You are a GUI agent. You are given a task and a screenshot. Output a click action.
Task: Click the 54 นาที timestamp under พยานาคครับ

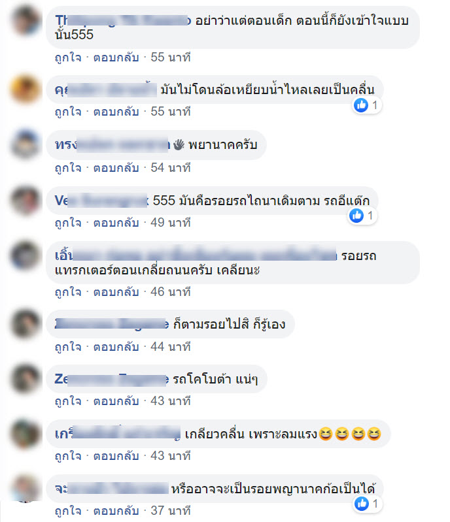point(170,168)
